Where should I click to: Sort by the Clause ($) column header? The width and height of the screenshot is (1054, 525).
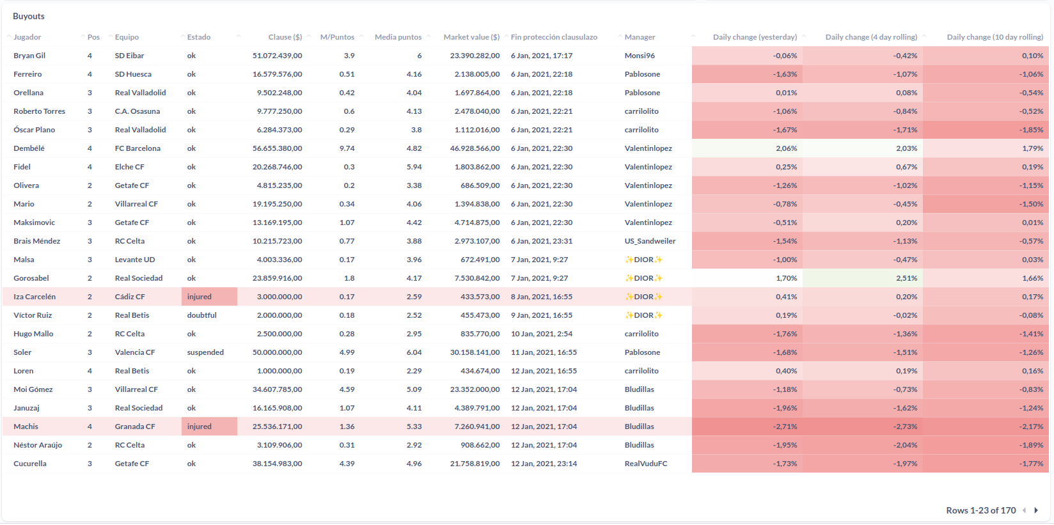pos(285,37)
